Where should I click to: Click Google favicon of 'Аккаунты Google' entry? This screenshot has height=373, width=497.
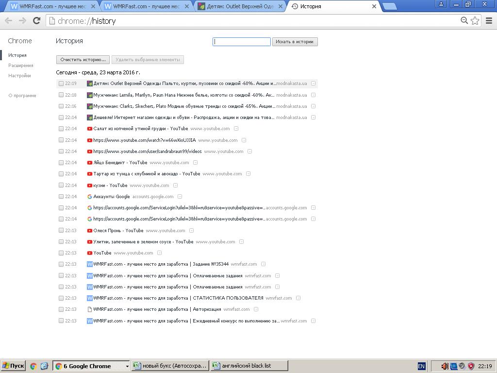point(90,197)
